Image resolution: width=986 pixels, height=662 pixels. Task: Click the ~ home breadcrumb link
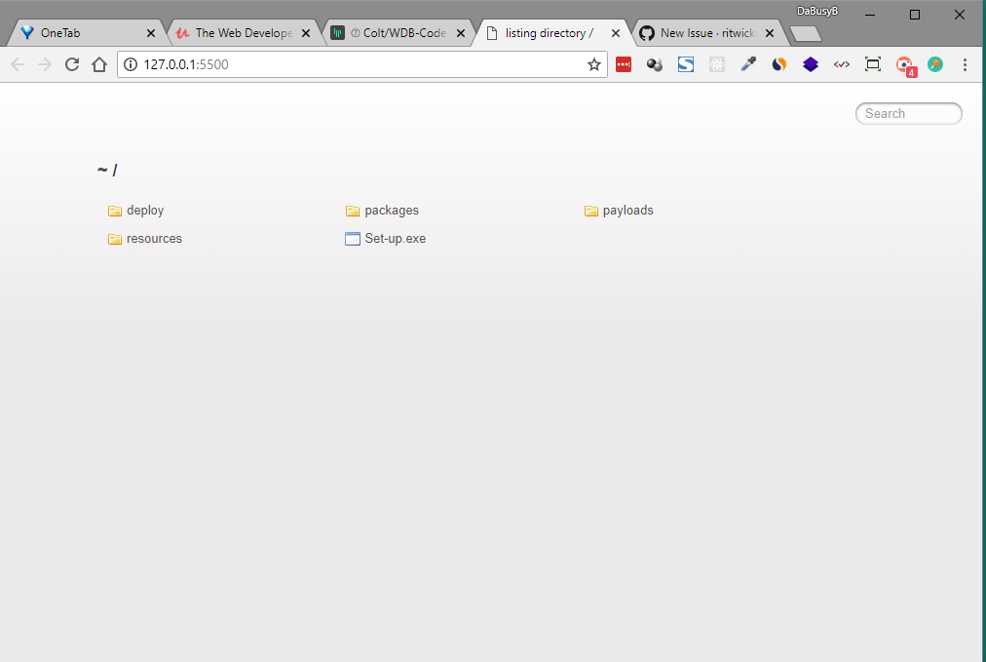102,170
